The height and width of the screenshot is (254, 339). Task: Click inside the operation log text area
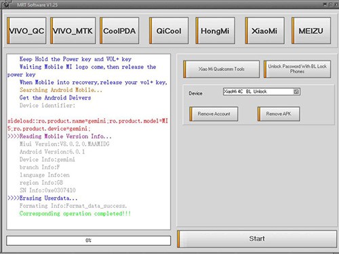(x=89, y=142)
